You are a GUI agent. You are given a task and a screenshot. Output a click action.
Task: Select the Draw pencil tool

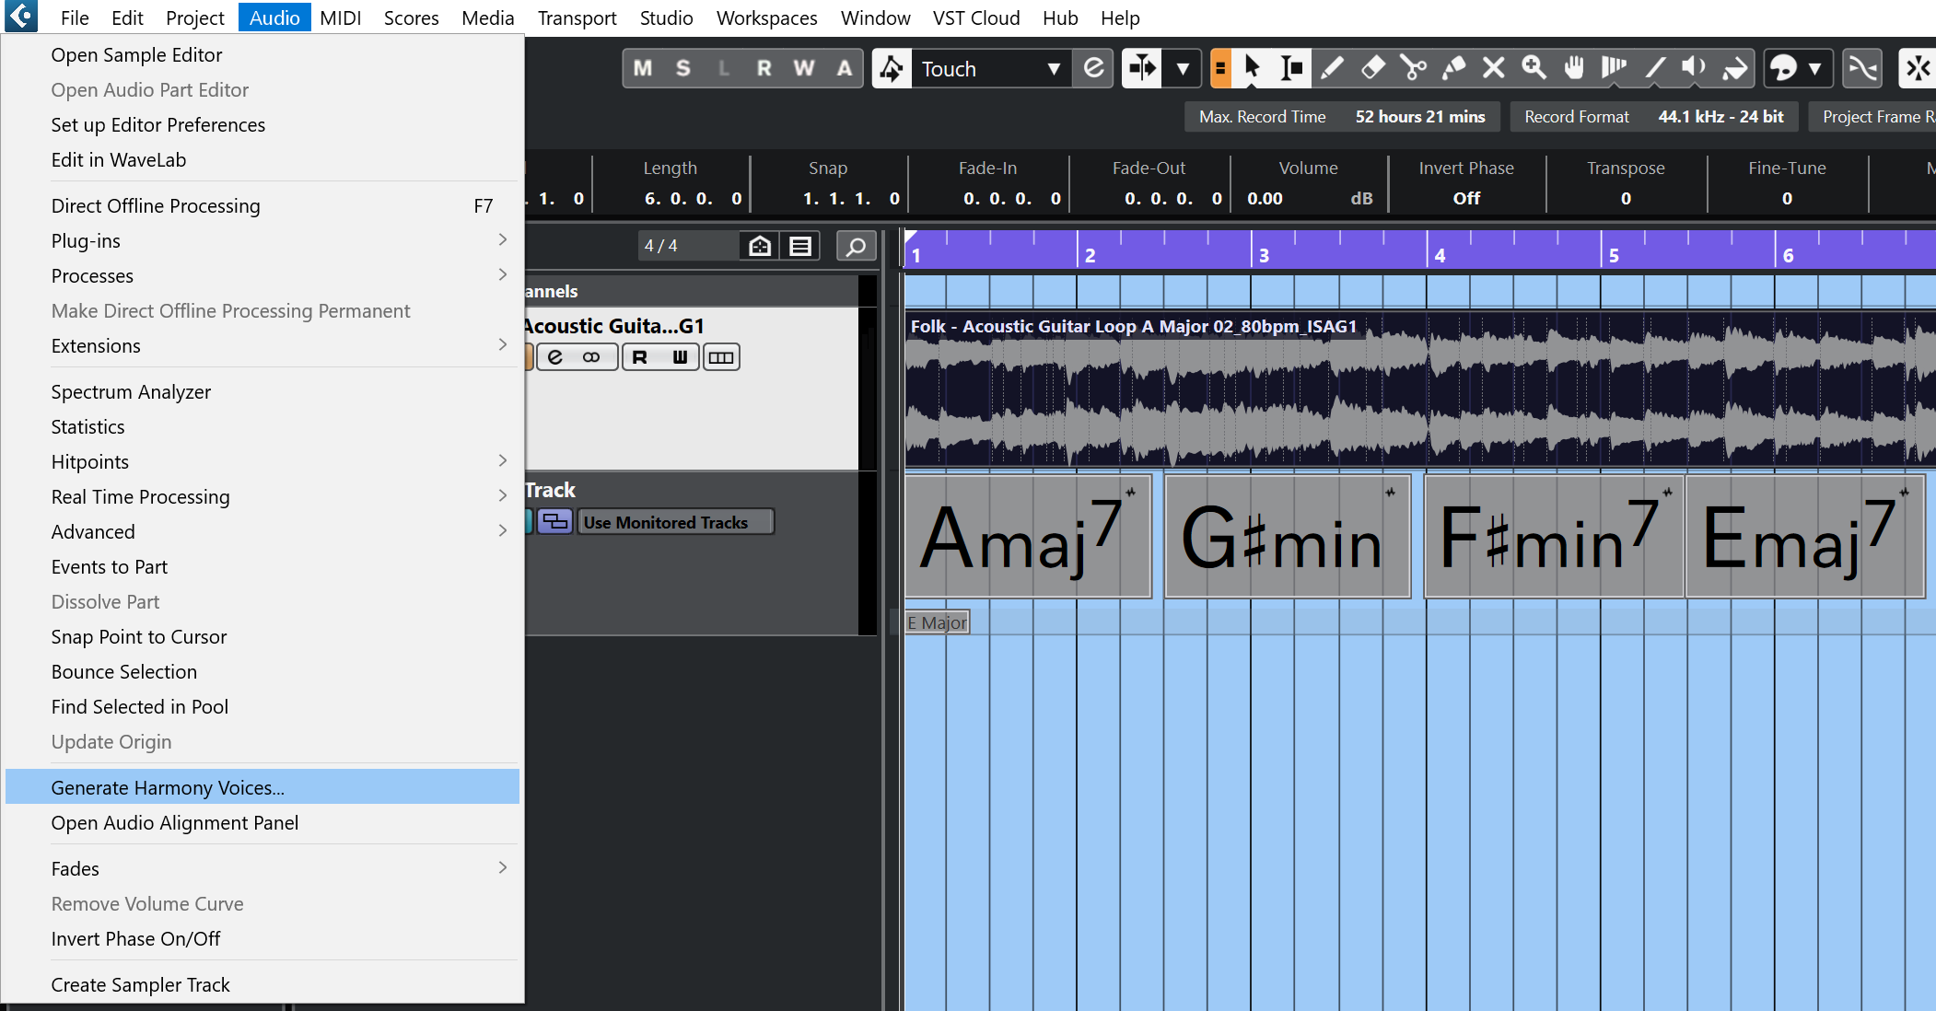(1332, 68)
